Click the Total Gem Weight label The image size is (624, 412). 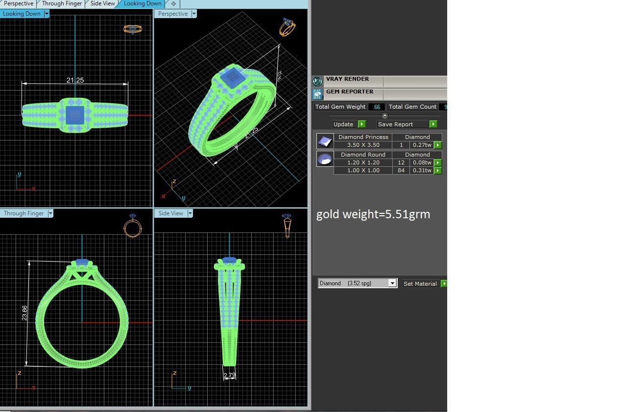tap(340, 107)
